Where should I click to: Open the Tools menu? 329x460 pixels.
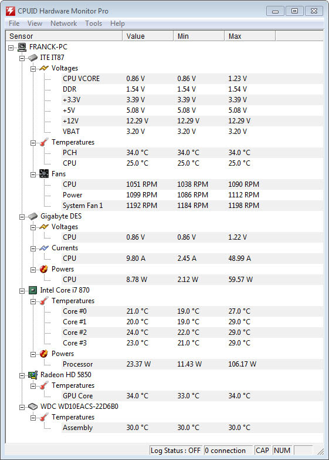tap(93, 23)
